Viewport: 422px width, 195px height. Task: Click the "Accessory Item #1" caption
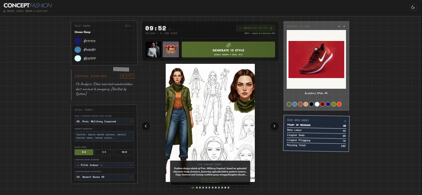(x=316, y=93)
